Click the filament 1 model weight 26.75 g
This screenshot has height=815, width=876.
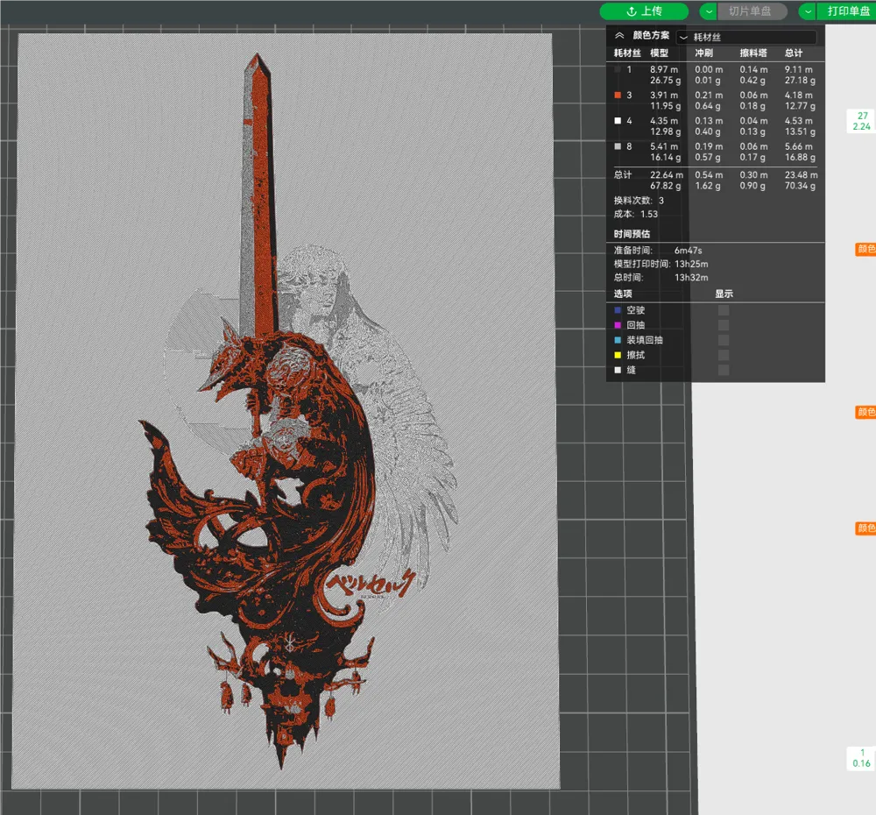(666, 81)
